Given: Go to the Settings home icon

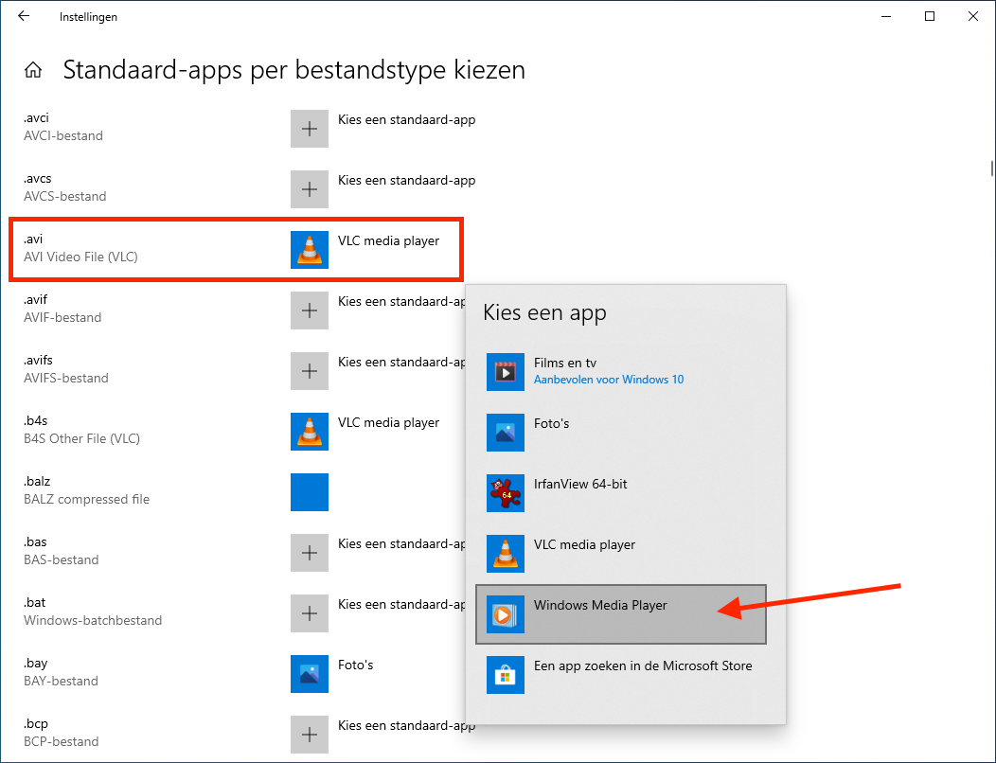Looking at the screenshot, I should tap(33, 70).
